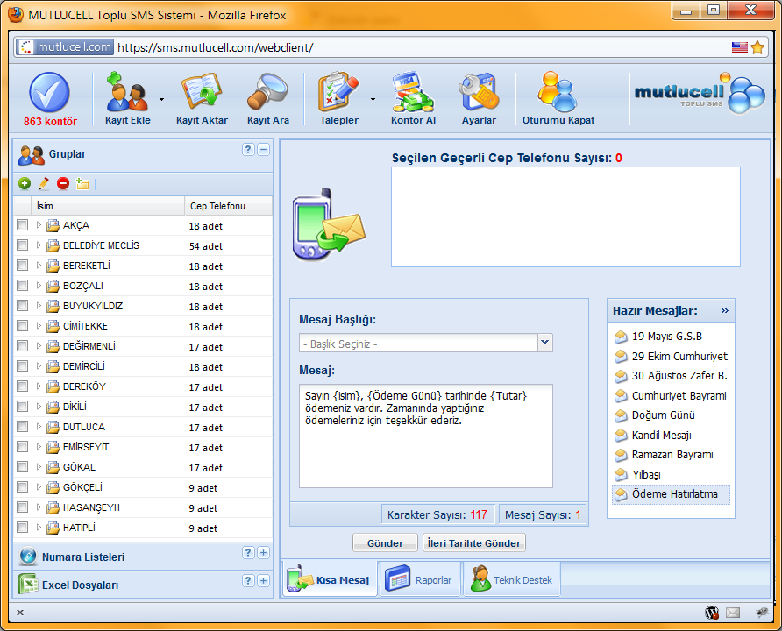Viewport: 782px width, 631px height.
Task: Expand the Numara Listeleri panel with plus
Action: (x=263, y=553)
